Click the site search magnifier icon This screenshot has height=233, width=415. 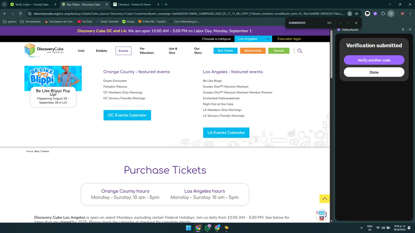tap(300, 51)
